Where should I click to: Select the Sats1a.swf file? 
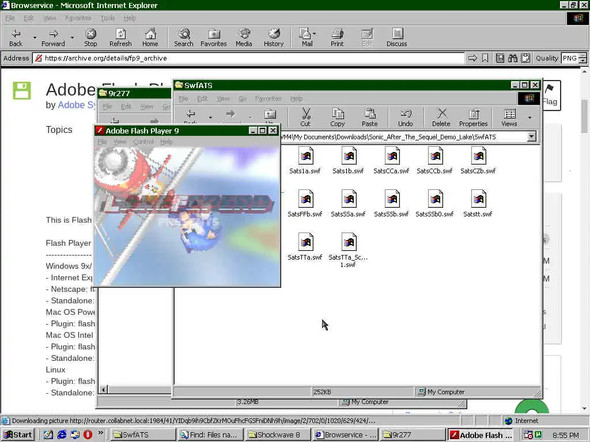[305, 161]
